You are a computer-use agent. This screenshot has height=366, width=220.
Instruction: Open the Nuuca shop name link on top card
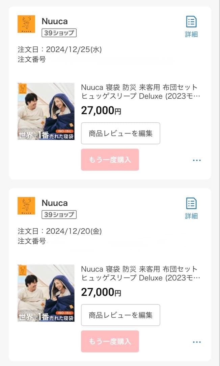[x=55, y=21]
